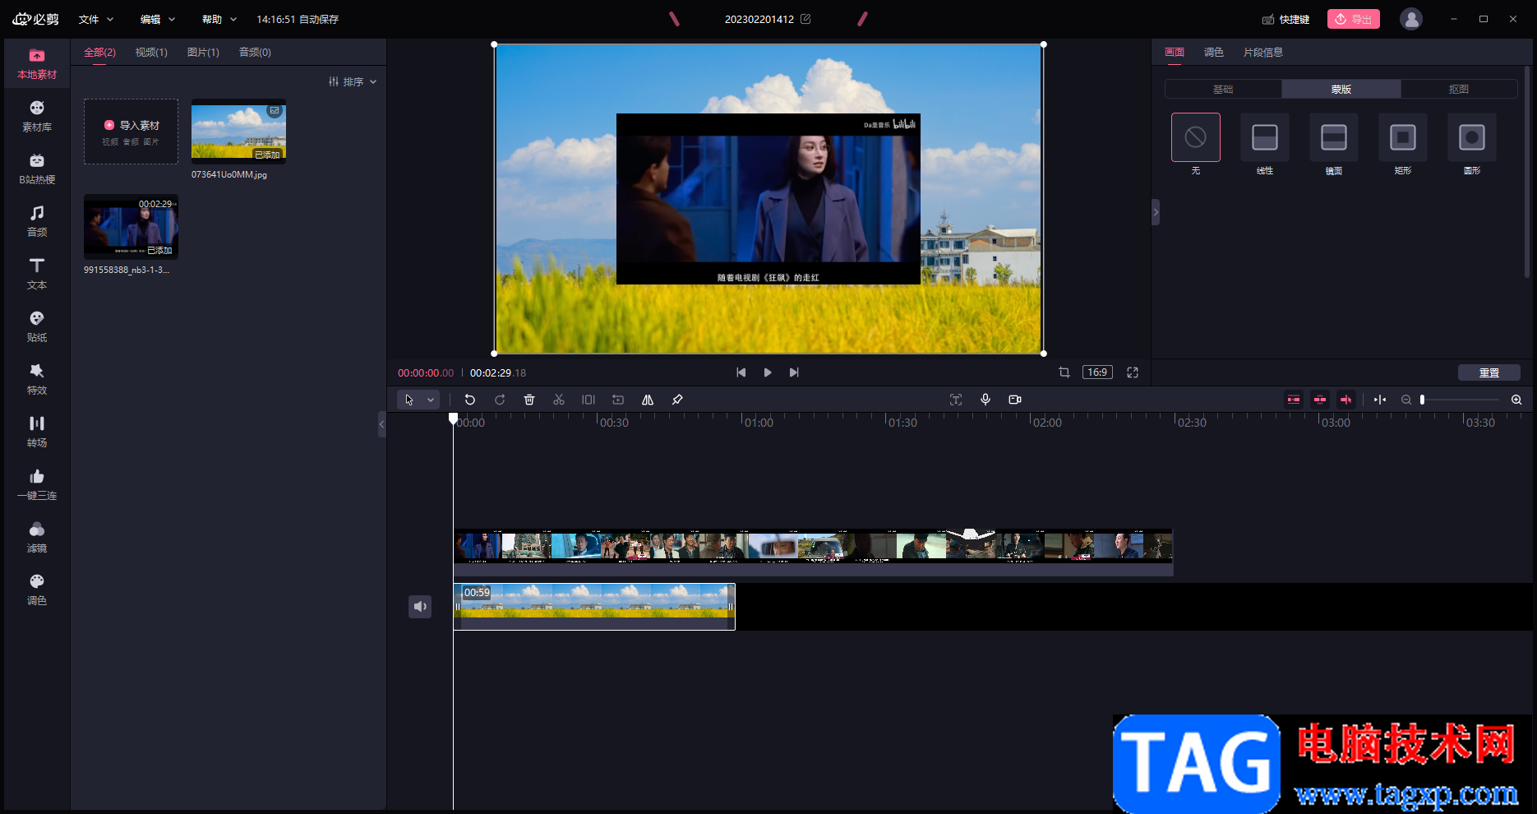Mute the image track audio
Screen dimensions: 1537x814
[x=420, y=607]
